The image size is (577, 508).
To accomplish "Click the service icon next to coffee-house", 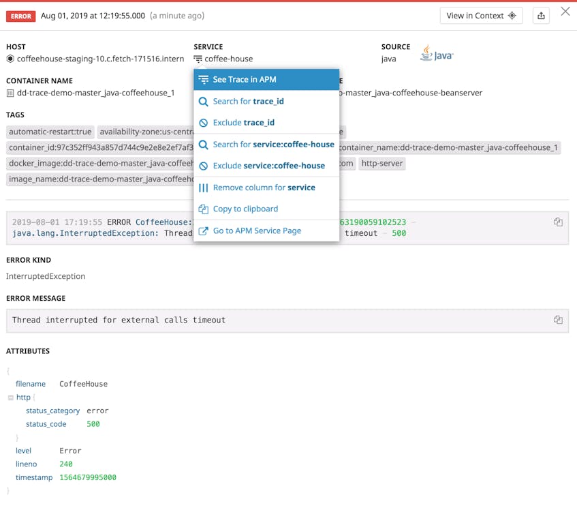I will click(x=198, y=59).
